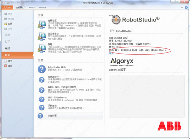Select the highlighted 帮助 menu item
Image resolution: width=190 pixels, height=139 pixels.
[x=17, y=55]
